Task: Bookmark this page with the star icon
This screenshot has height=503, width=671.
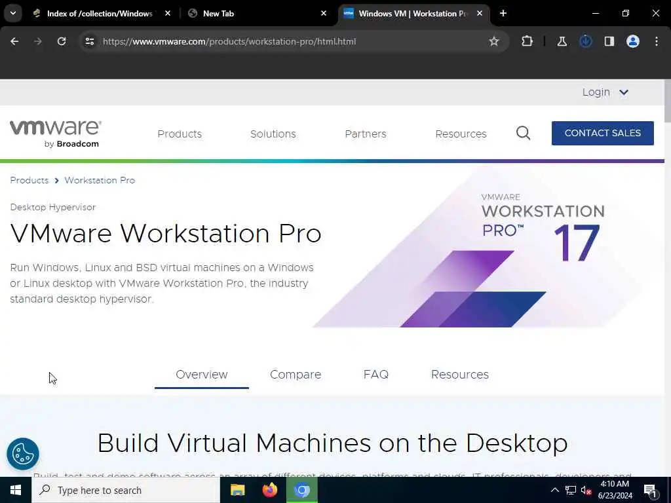Action: (494, 41)
